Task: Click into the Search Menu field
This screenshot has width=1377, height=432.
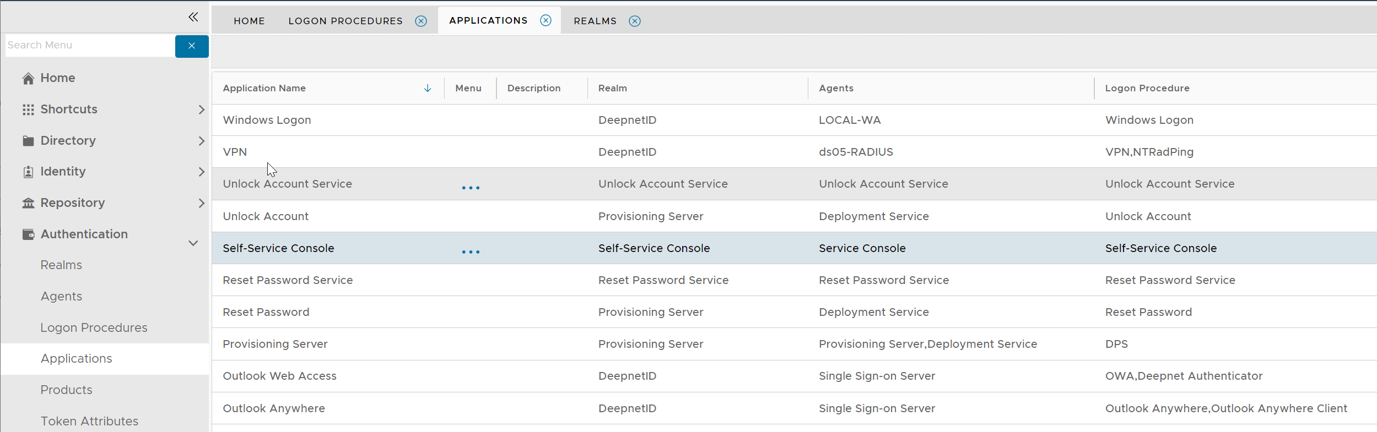Action: (x=89, y=45)
